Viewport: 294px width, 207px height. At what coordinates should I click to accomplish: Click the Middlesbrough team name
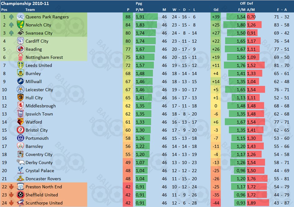[41, 106]
